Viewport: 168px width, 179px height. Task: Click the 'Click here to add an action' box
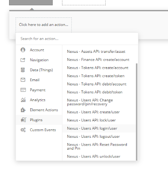click(x=44, y=25)
